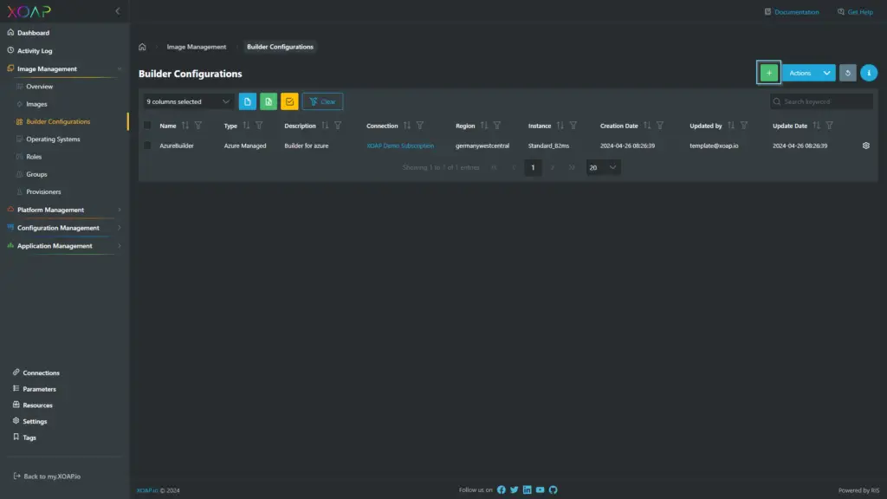The width and height of the screenshot is (887, 499).
Task: Open the 9 columns selected dropdown
Action: pyautogui.click(x=188, y=102)
